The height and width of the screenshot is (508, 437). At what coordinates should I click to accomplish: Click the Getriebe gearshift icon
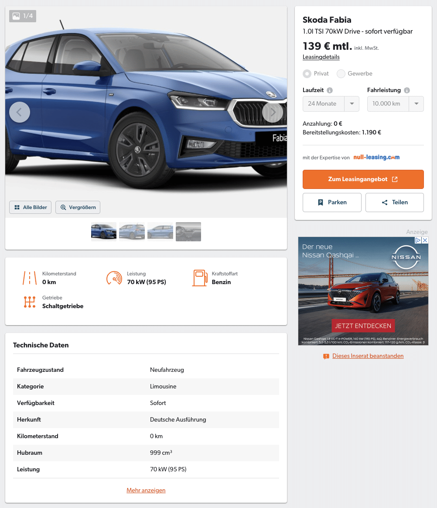tap(30, 302)
